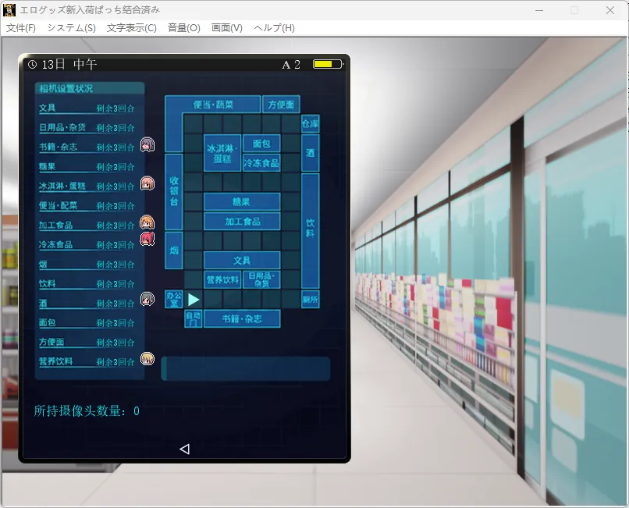Click the 饮料 row in camera list
Image resolution: width=629 pixels, height=508 pixels.
point(87,284)
